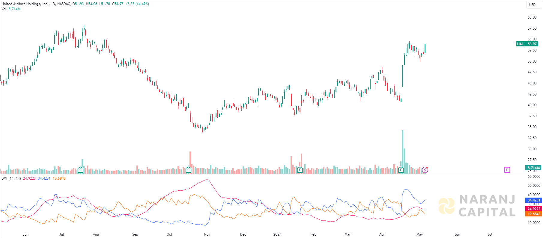Click the Sep label on time axis
This screenshot has width=543, height=238.
[x=135, y=234]
